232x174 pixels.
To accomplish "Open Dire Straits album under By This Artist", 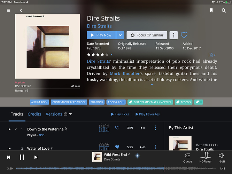I will (180, 143).
